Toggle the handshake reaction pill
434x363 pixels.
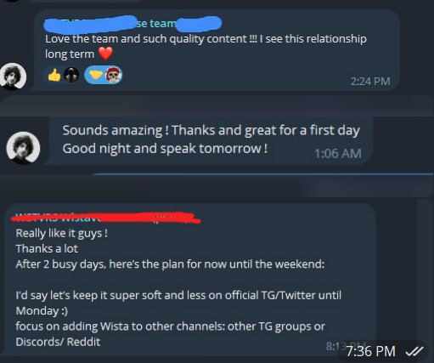[x=104, y=75]
